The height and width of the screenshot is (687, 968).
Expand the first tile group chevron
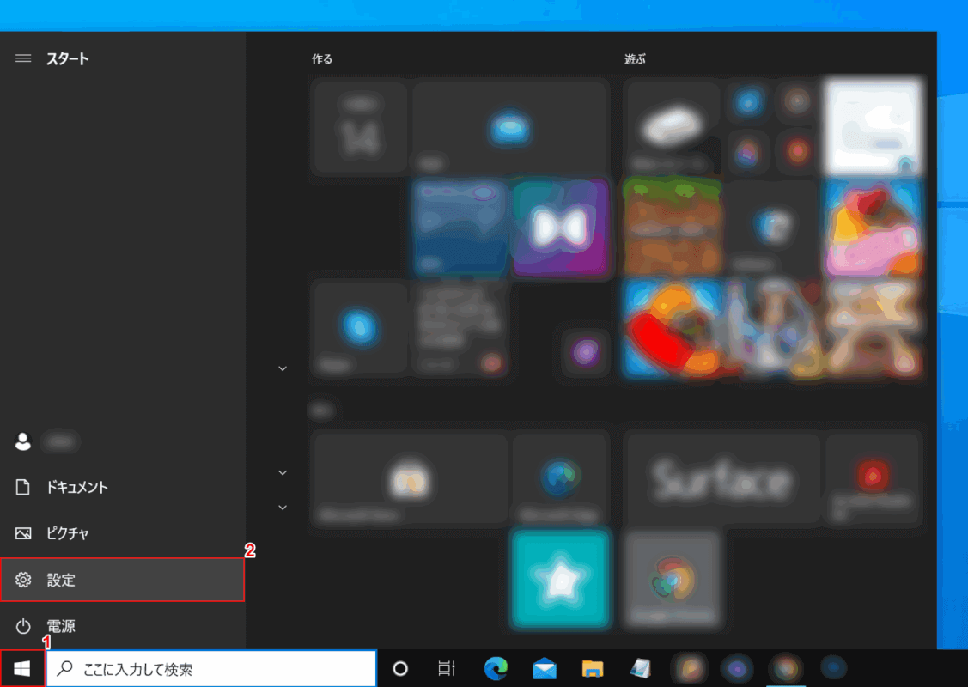point(283,368)
